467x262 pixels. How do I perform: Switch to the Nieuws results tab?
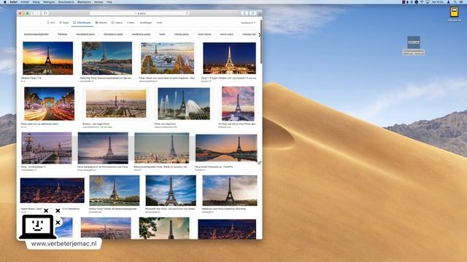pos(101,23)
